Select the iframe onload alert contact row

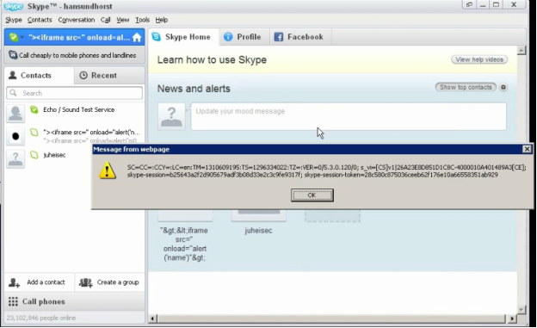point(74,136)
